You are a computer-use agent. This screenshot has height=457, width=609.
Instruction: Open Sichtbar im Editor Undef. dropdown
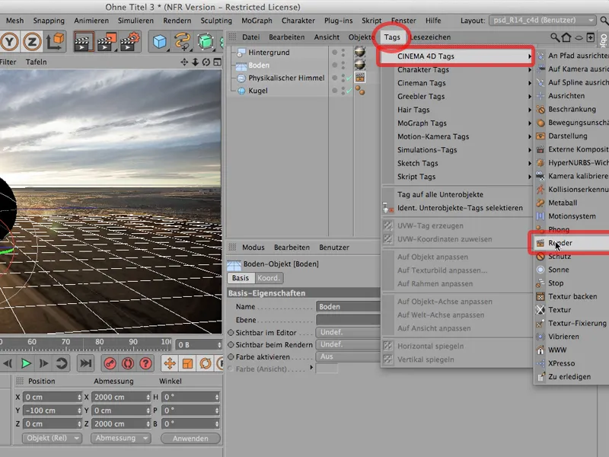coord(348,332)
